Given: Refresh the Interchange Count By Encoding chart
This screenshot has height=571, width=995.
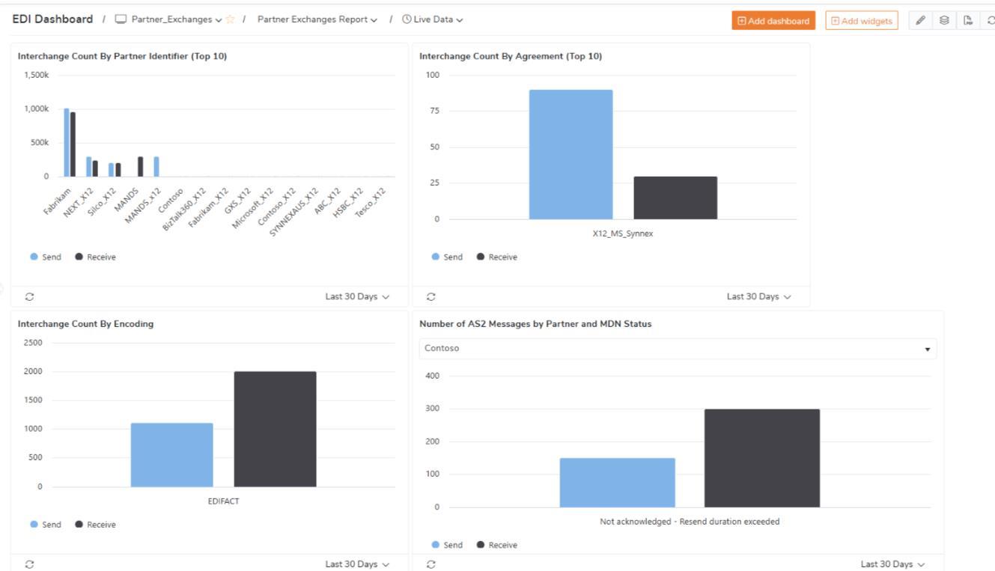Looking at the screenshot, I should [28, 564].
